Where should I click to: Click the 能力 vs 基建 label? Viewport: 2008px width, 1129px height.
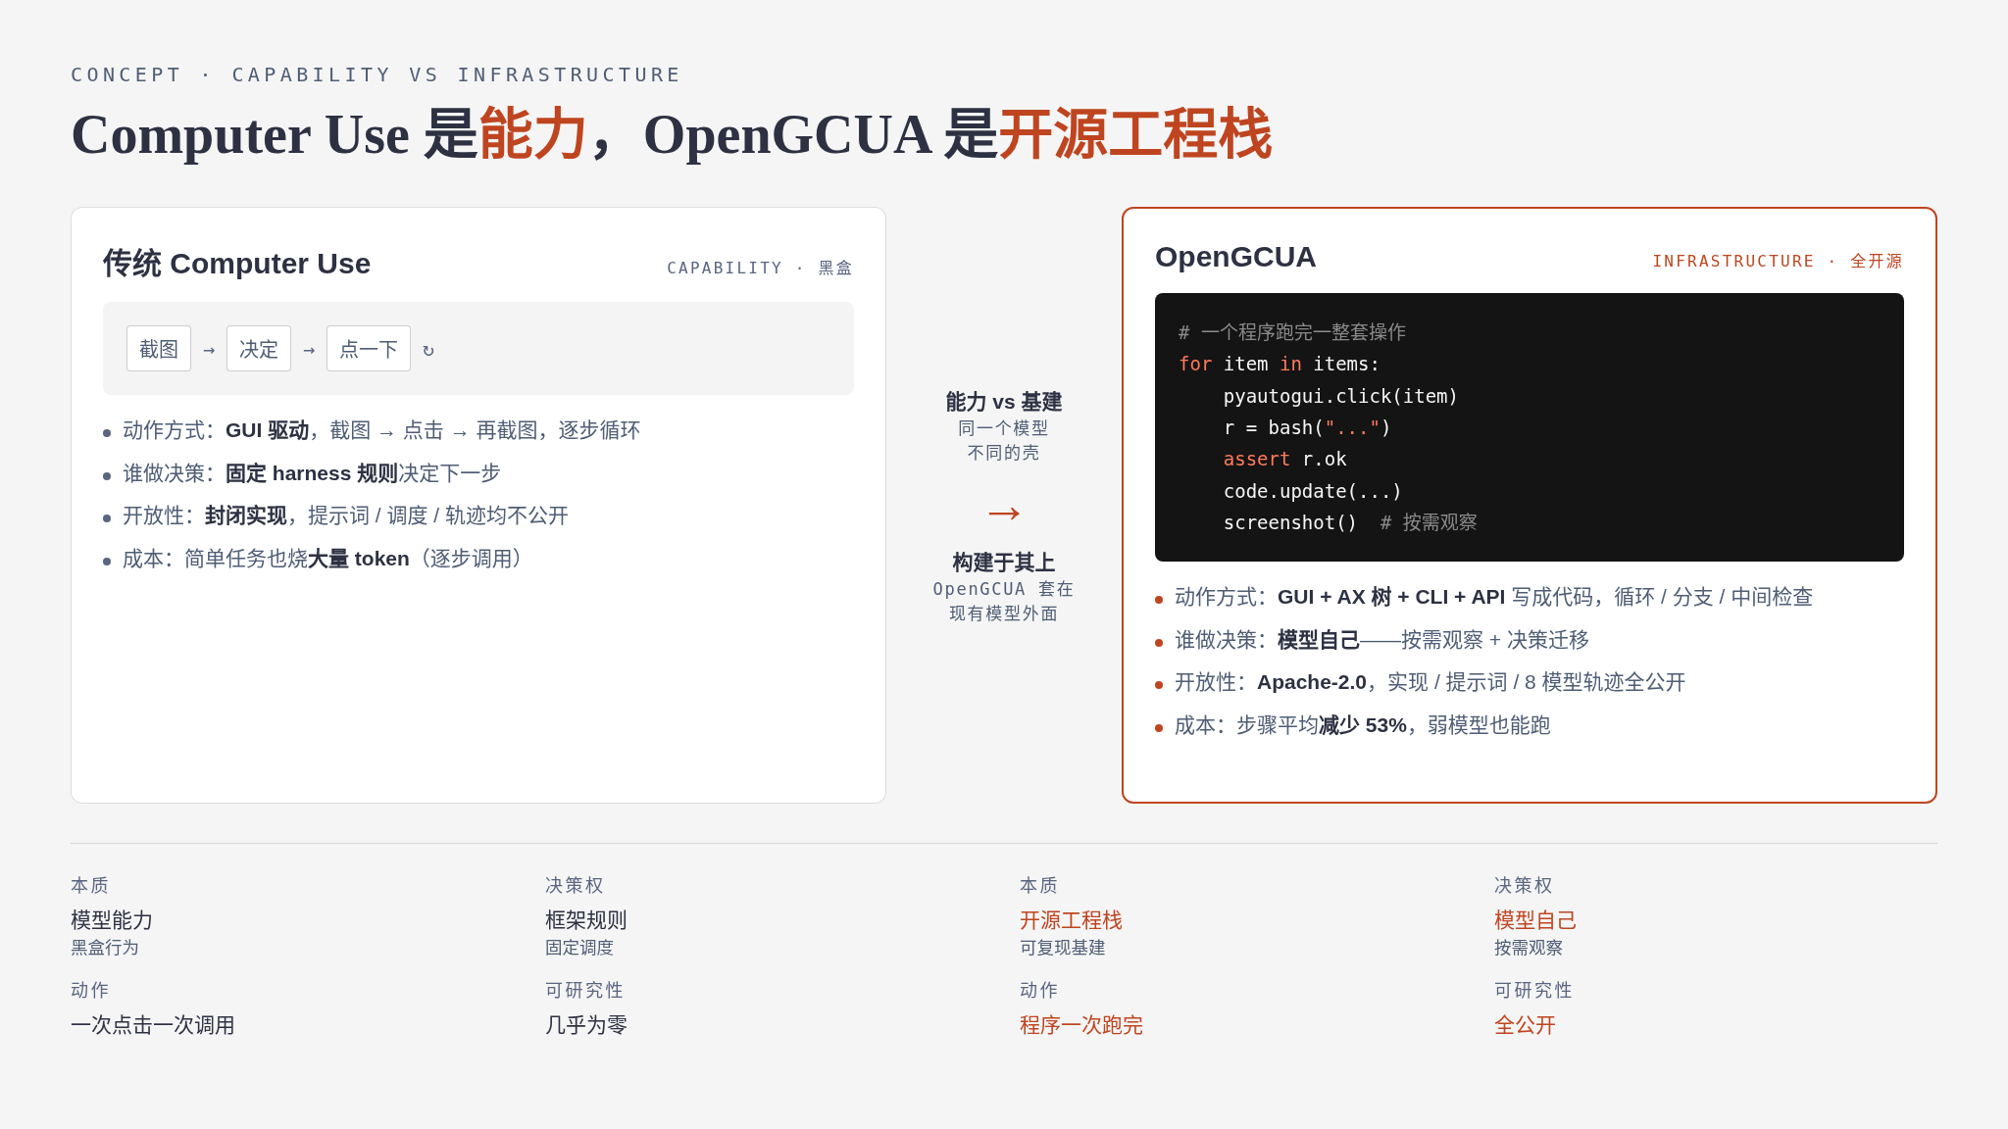[1004, 402]
